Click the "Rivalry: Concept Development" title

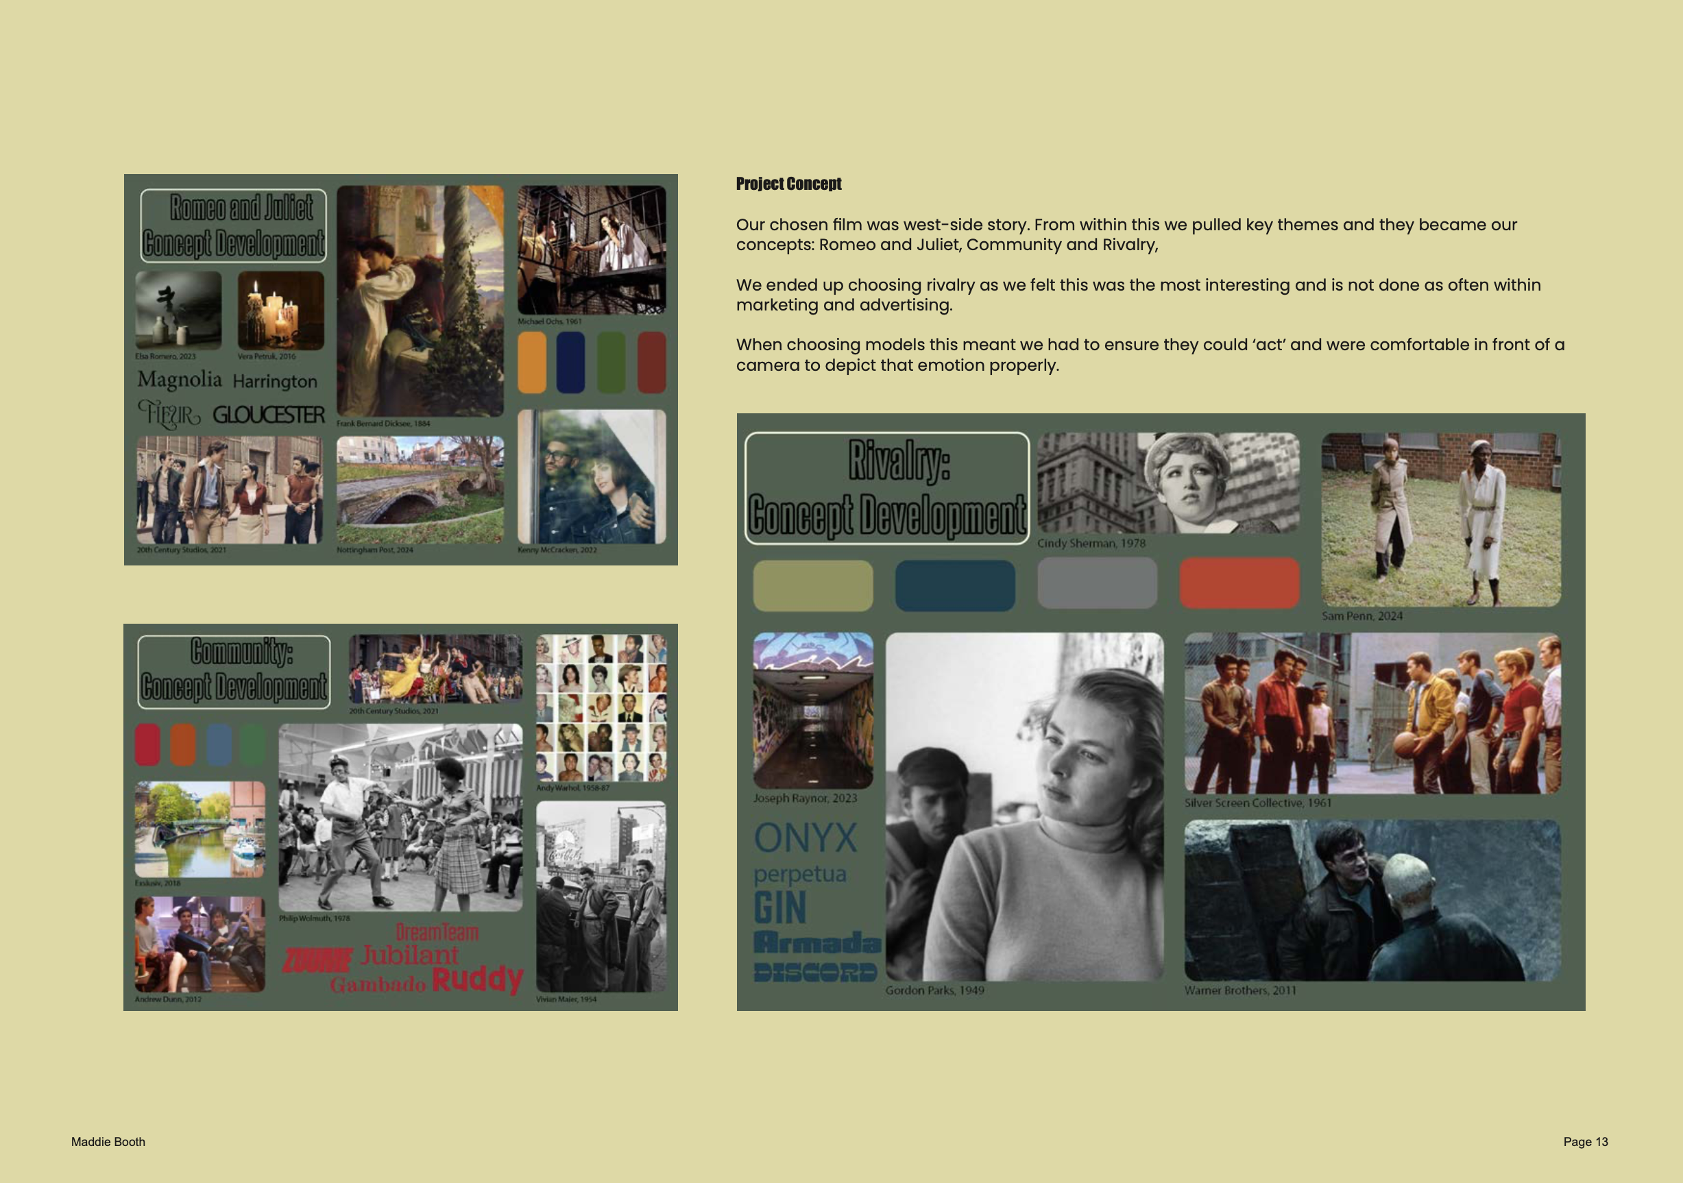(887, 488)
